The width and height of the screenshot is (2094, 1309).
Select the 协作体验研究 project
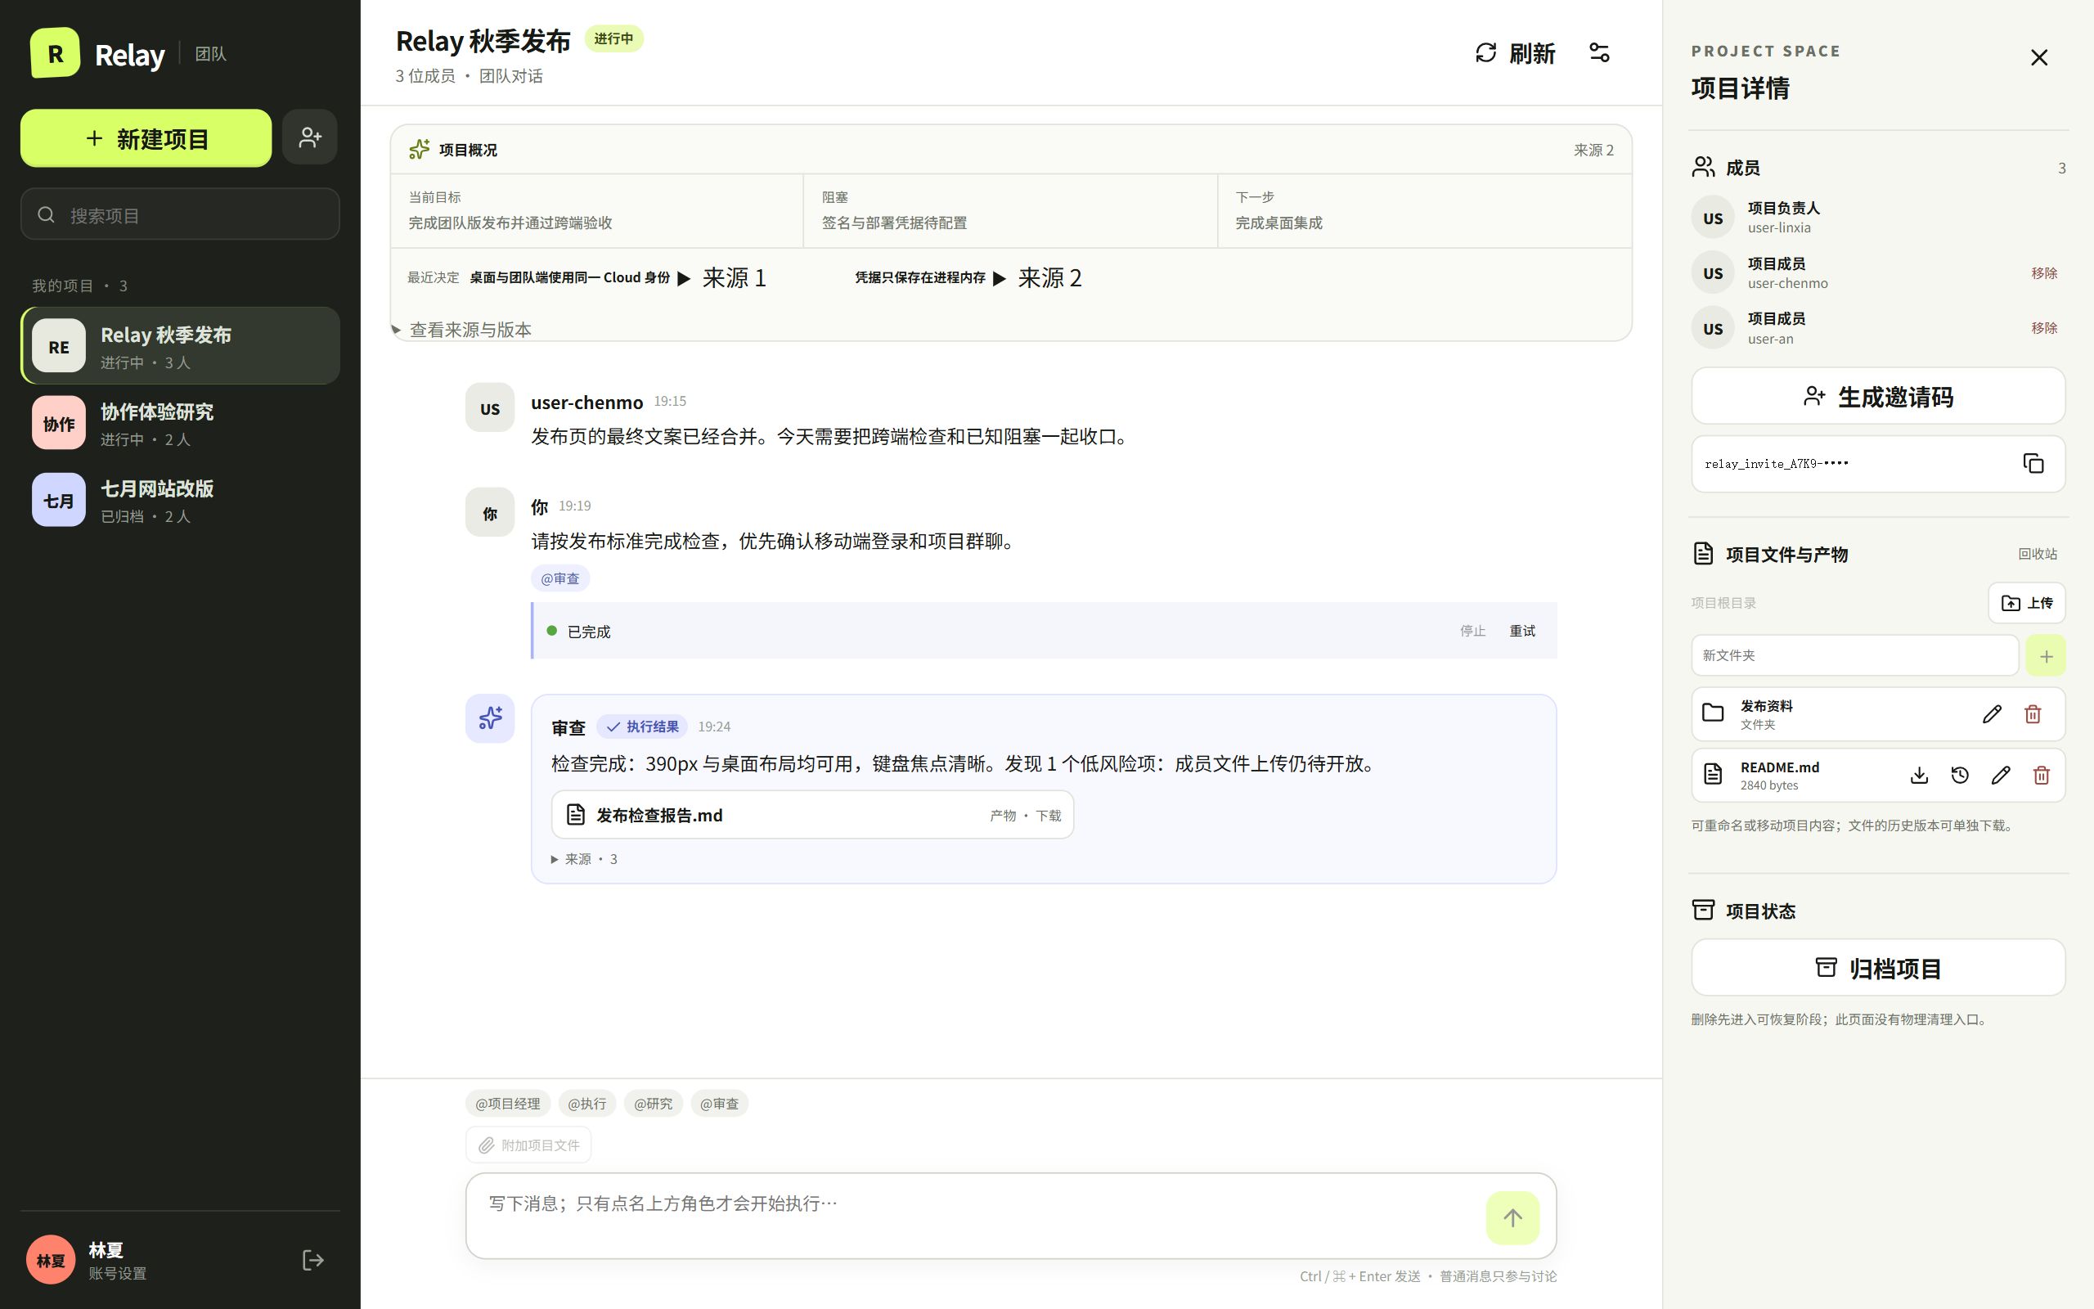click(x=180, y=423)
